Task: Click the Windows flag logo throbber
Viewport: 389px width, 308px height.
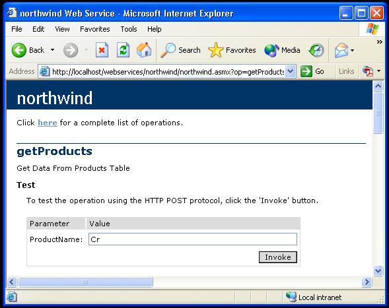Action: (372, 29)
